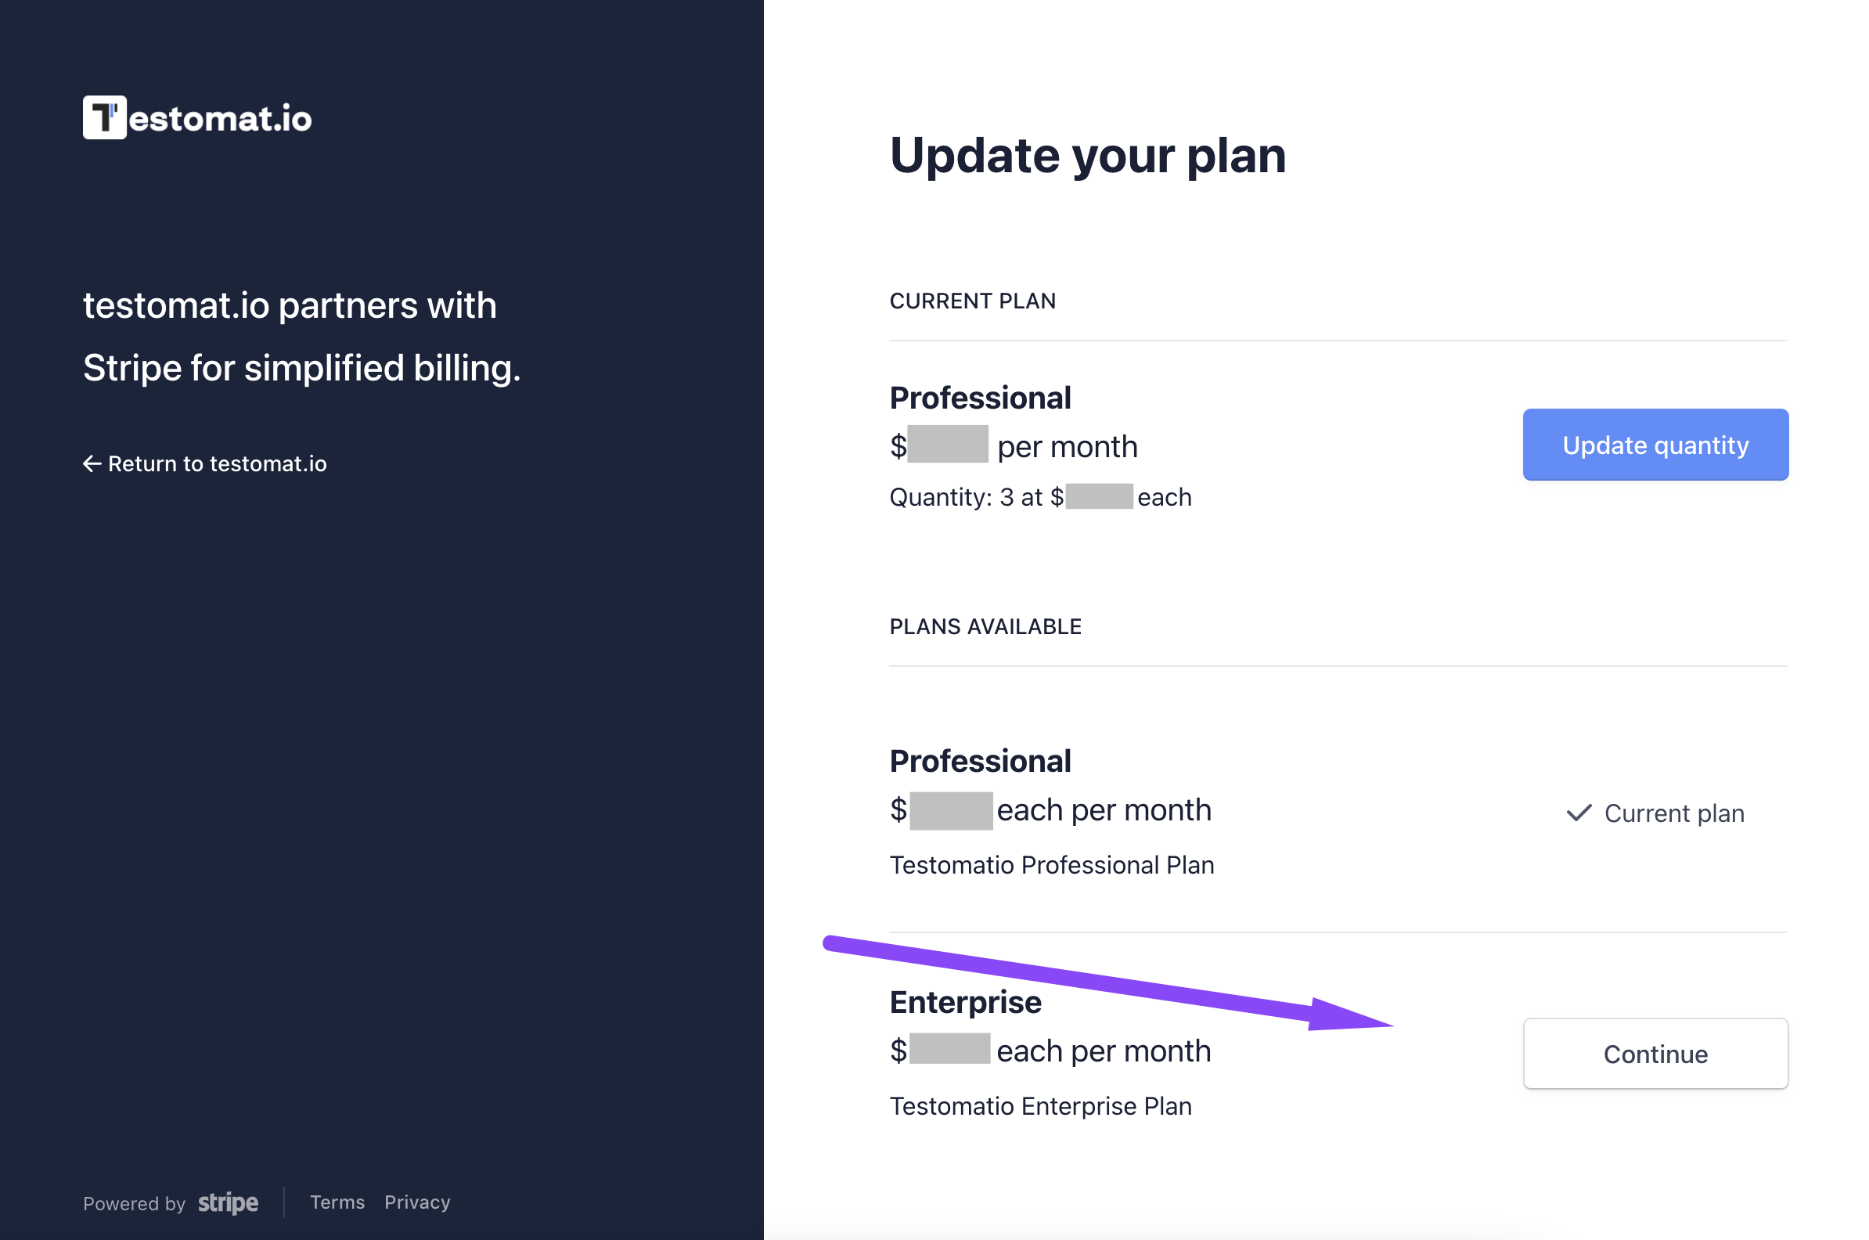Click the Powered by label in footer
The width and height of the screenshot is (1869, 1240).
click(x=134, y=1204)
